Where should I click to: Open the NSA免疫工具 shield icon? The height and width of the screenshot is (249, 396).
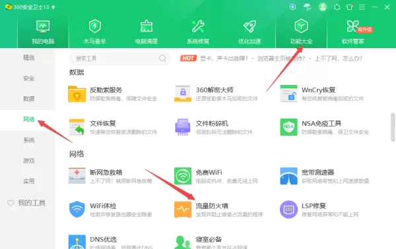(x=288, y=127)
